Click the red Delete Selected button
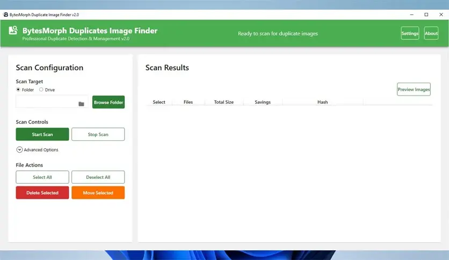 (x=42, y=193)
